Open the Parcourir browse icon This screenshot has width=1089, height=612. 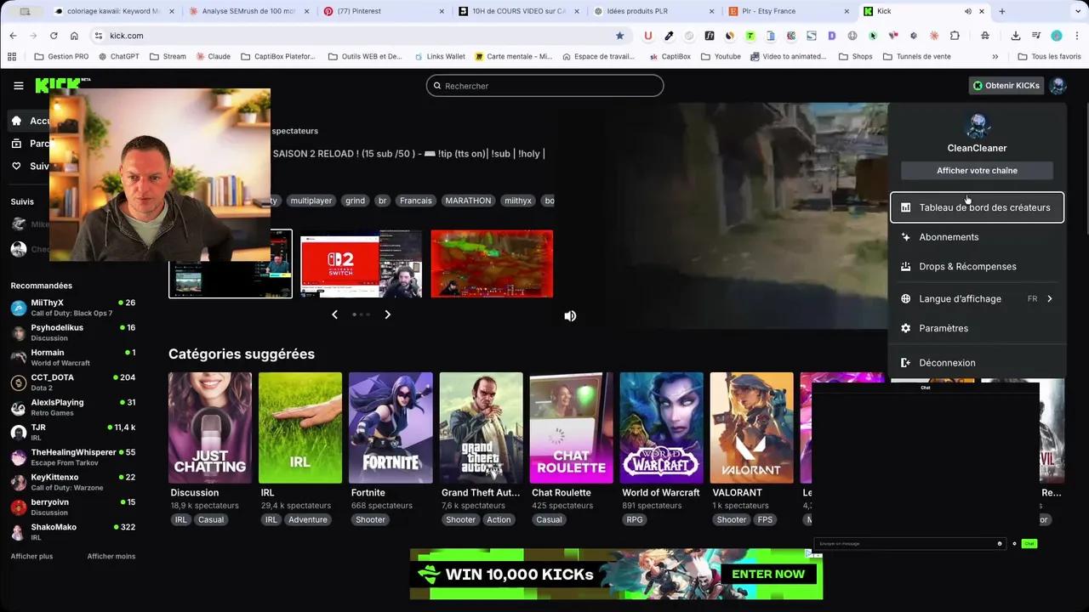[x=18, y=143]
